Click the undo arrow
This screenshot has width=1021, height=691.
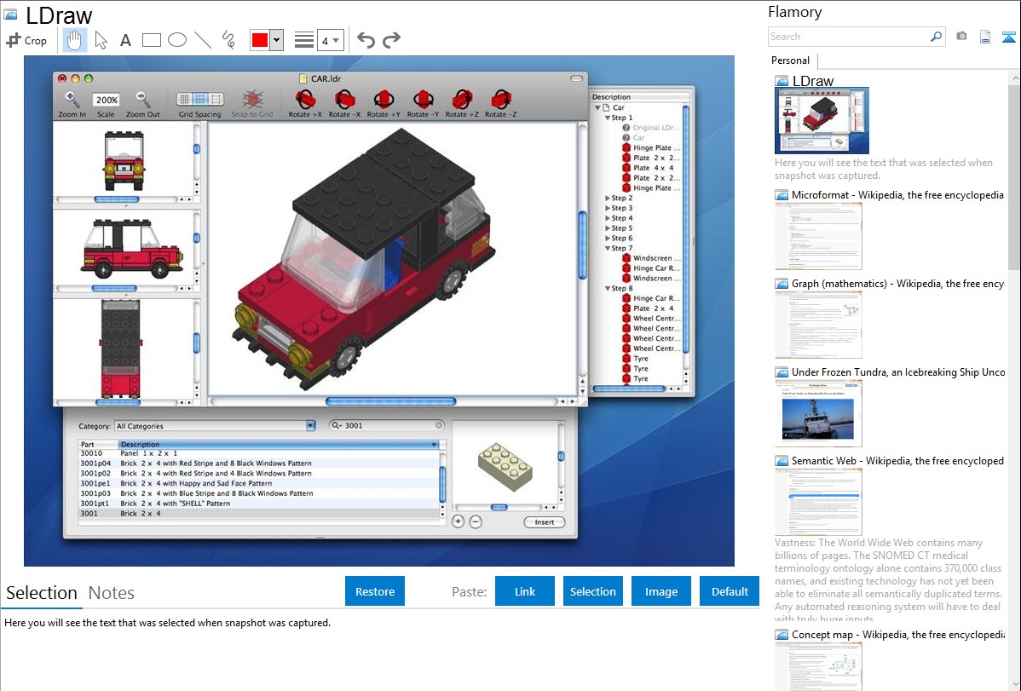[x=366, y=40]
